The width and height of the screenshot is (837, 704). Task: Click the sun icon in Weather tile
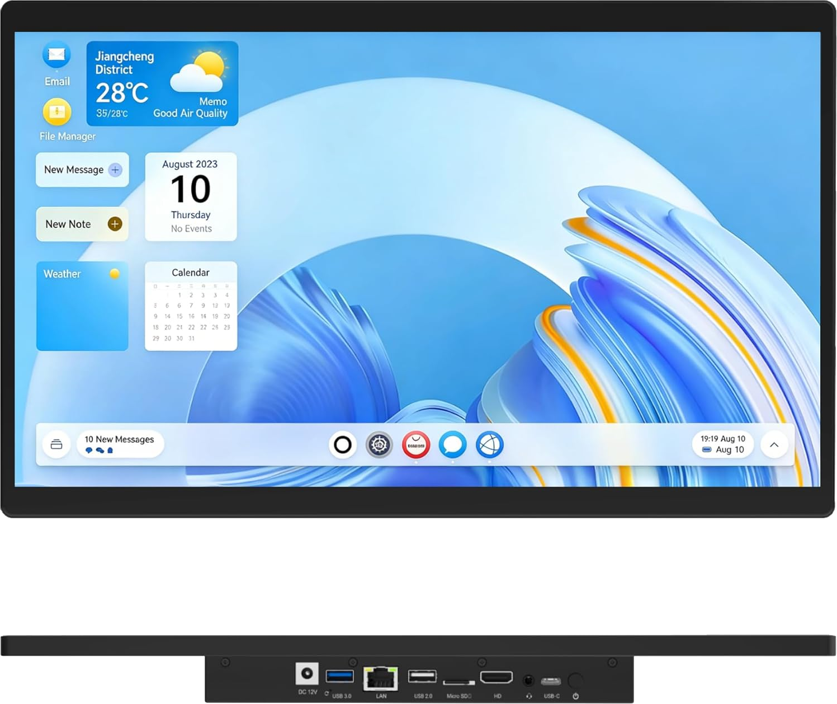pyautogui.click(x=115, y=274)
